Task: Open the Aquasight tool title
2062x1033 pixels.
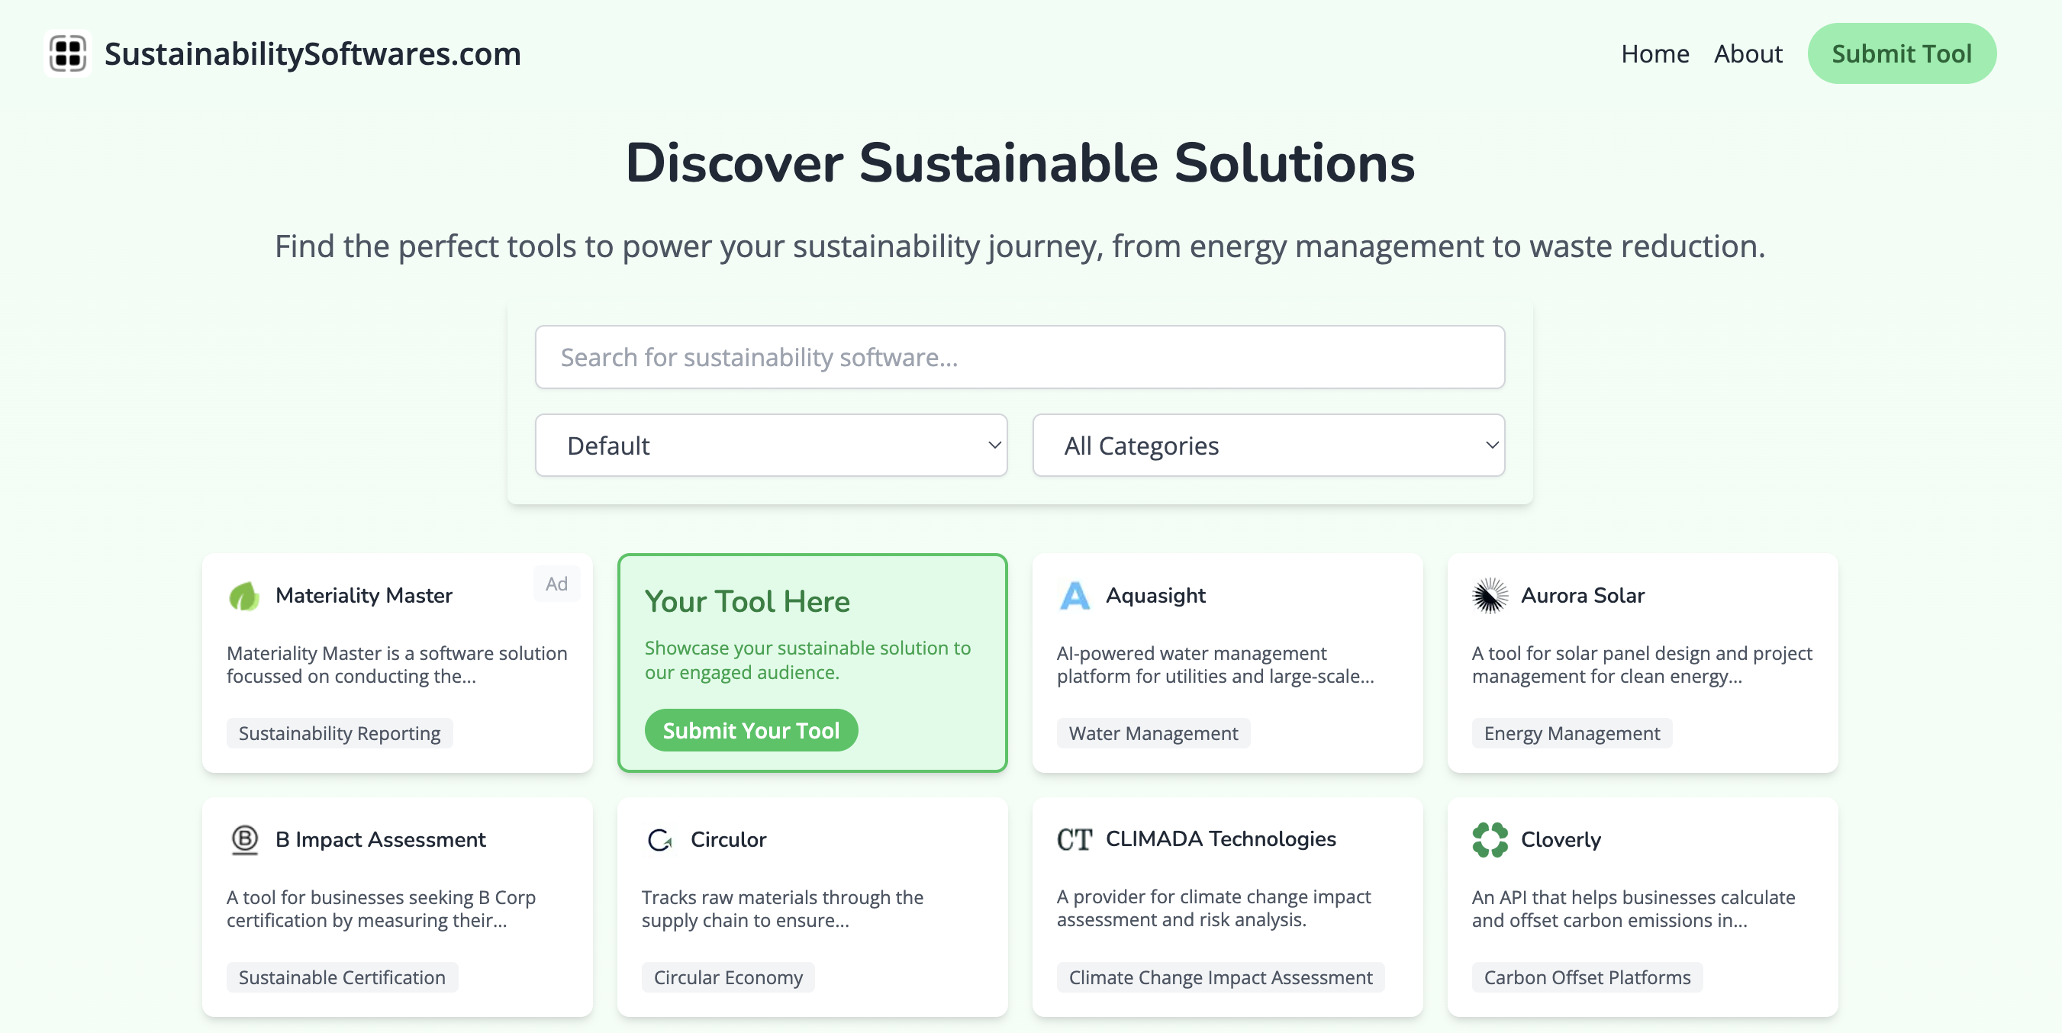Action: coord(1155,595)
